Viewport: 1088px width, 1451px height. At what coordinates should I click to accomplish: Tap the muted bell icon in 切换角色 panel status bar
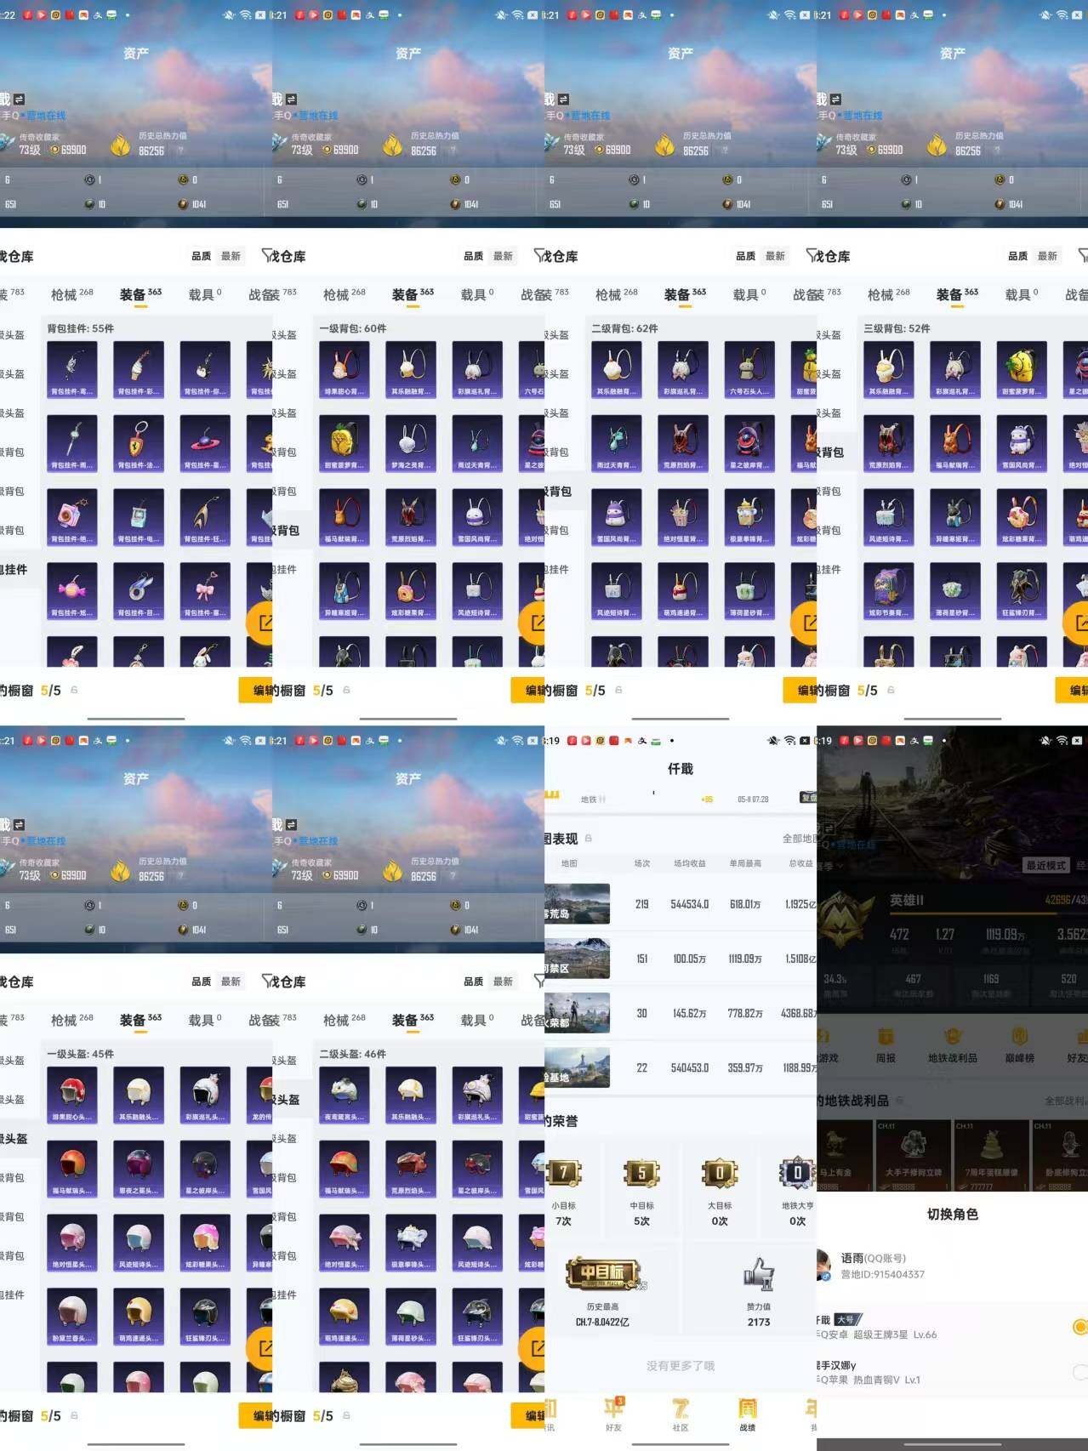[1046, 741]
